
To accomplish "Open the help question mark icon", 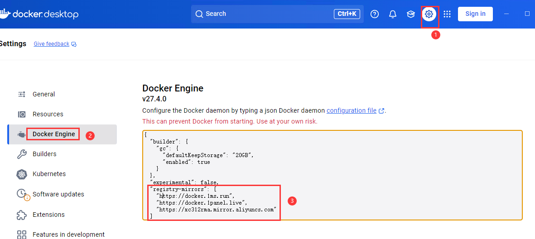I will pos(375,14).
